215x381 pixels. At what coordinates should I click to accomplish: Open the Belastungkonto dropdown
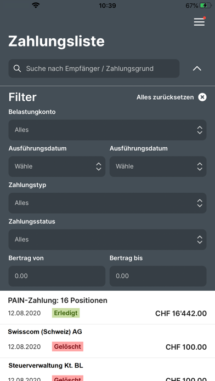tap(107, 130)
